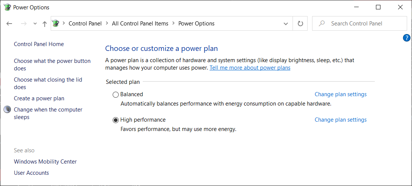Click the Power Options address bar icon
Image resolution: width=412 pixels, height=186 pixels.
(56, 24)
